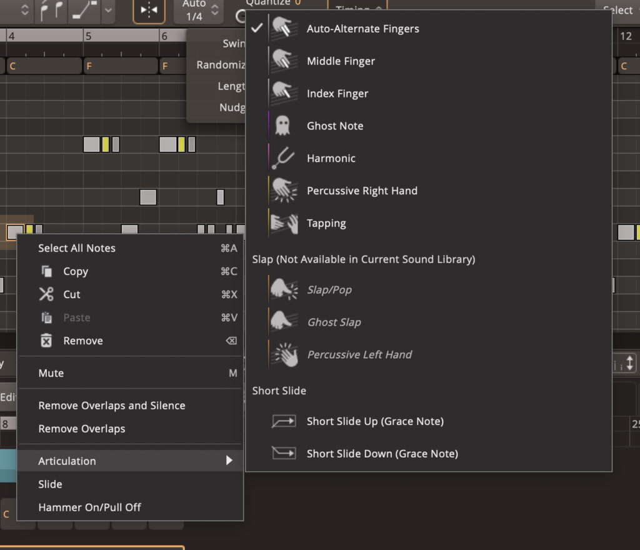This screenshot has width=640, height=550.
Task: Click bar 4 on the timeline ruler
Action: pyautogui.click(x=11, y=36)
